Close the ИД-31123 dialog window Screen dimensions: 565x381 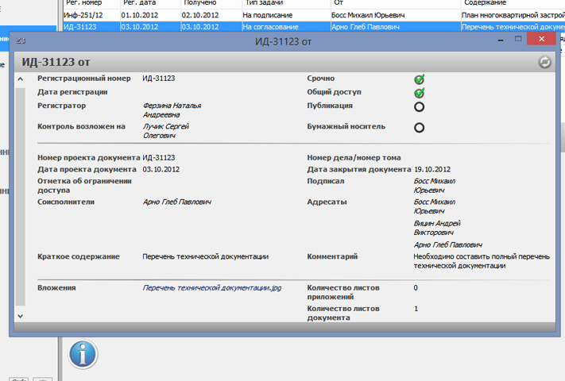click(542, 40)
